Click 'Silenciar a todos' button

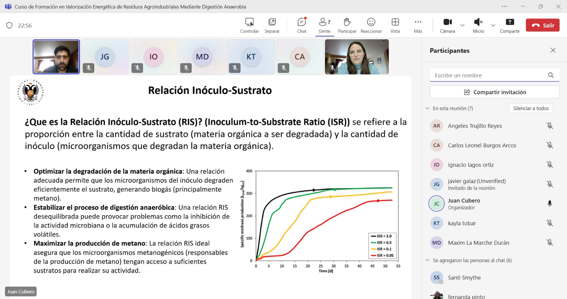tap(530, 108)
